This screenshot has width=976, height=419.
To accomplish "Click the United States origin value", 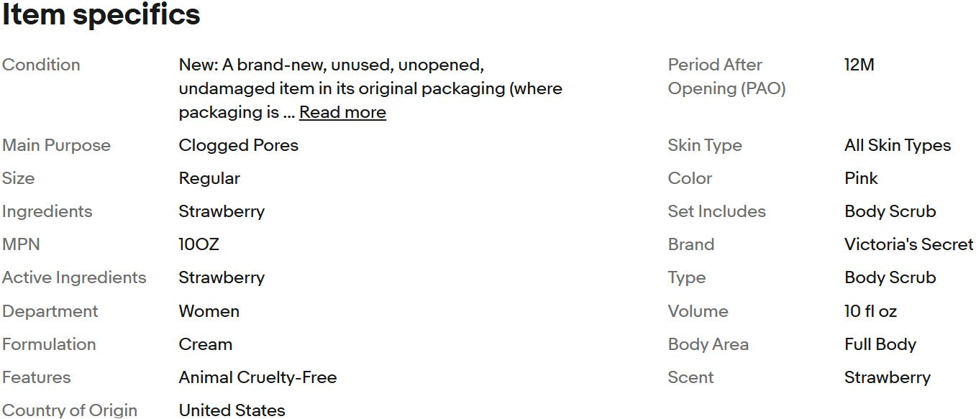I will pyautogui.click(x=232, y=410).
